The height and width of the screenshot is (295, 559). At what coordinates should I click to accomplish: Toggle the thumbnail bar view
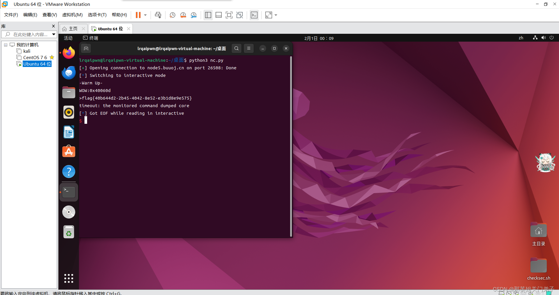[218, 15]
